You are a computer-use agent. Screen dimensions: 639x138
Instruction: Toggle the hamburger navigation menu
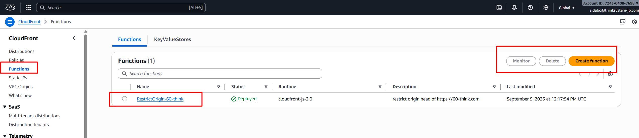point(10,22)
